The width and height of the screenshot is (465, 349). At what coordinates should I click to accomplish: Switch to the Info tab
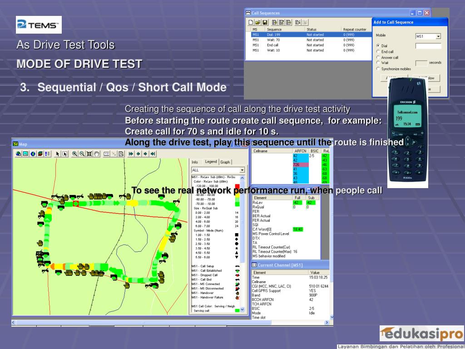click(194, 162)
